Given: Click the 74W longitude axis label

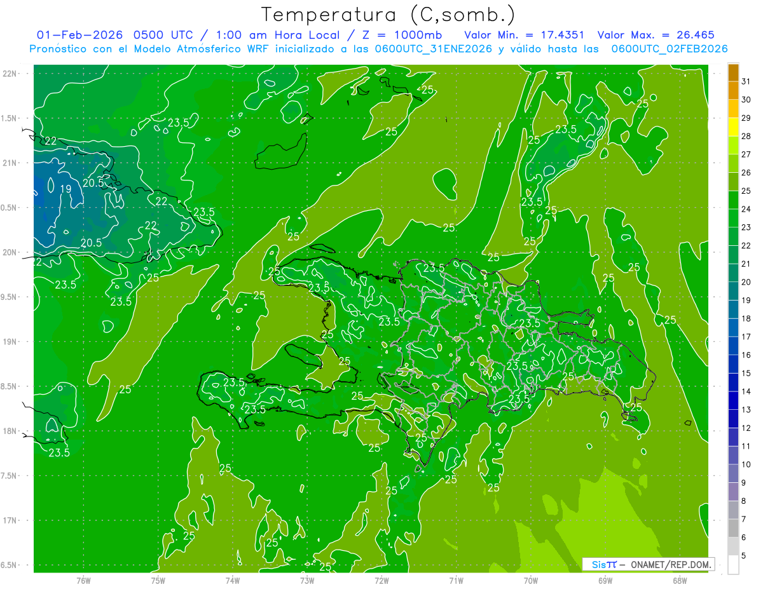Looking at the screenshot, I should click(233, 581).
